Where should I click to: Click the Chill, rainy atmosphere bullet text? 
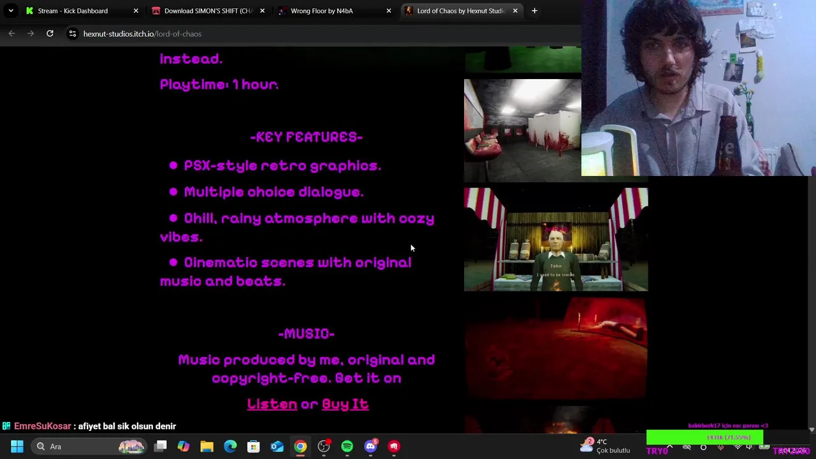(297, 228)
